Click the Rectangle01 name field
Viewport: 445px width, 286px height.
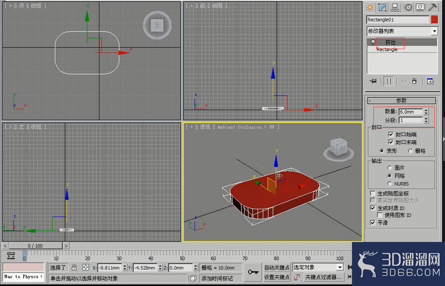[x=398, y=19]
